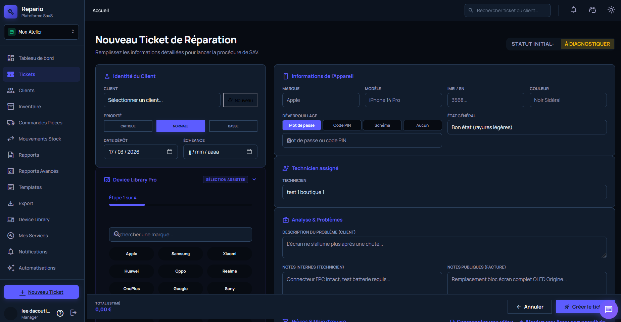
Task: Open the support headset icon
Action: (592, 10)
